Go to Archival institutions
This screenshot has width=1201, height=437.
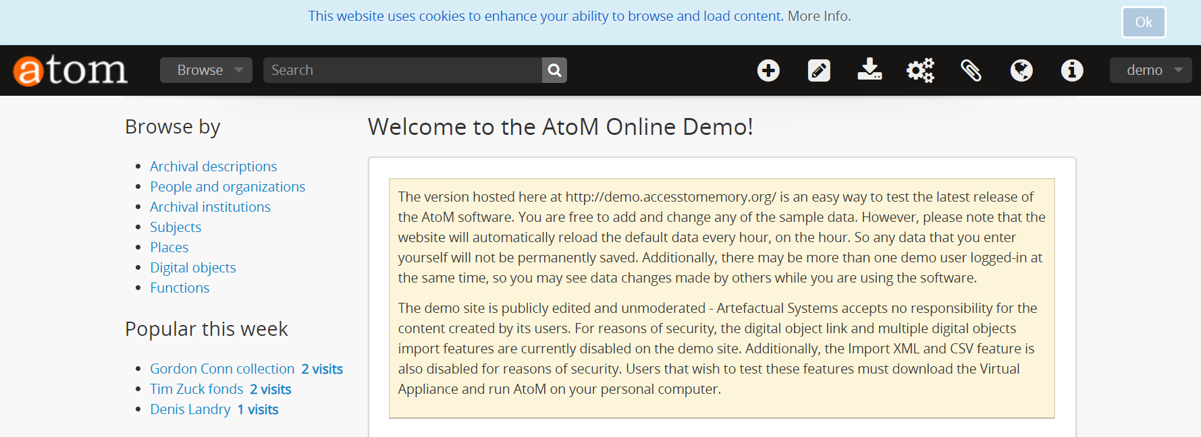[210, 207]
